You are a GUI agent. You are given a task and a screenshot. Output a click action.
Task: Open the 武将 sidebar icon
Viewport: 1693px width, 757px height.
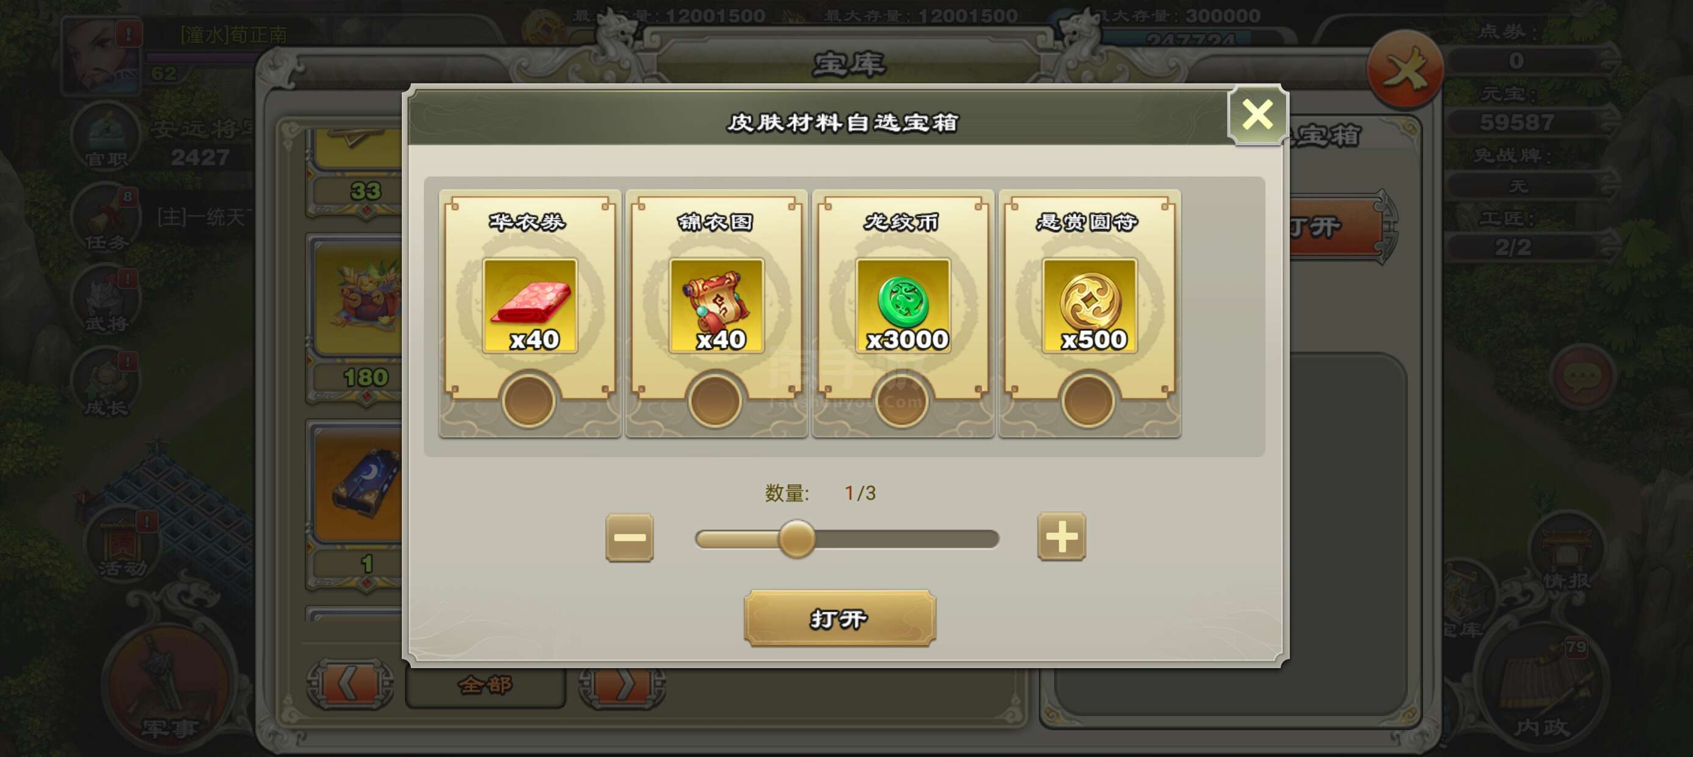tap(106, 300)
